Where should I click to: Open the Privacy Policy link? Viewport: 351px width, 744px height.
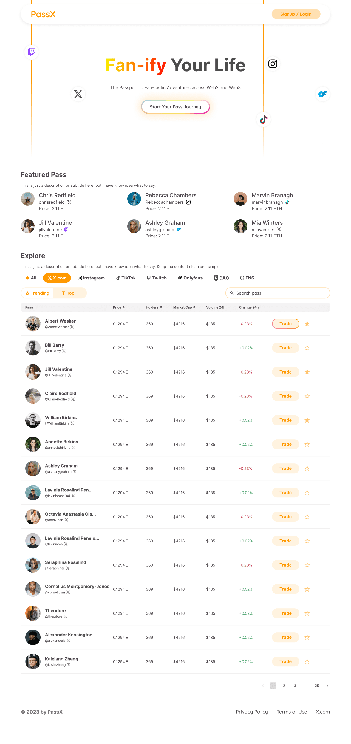252,712
